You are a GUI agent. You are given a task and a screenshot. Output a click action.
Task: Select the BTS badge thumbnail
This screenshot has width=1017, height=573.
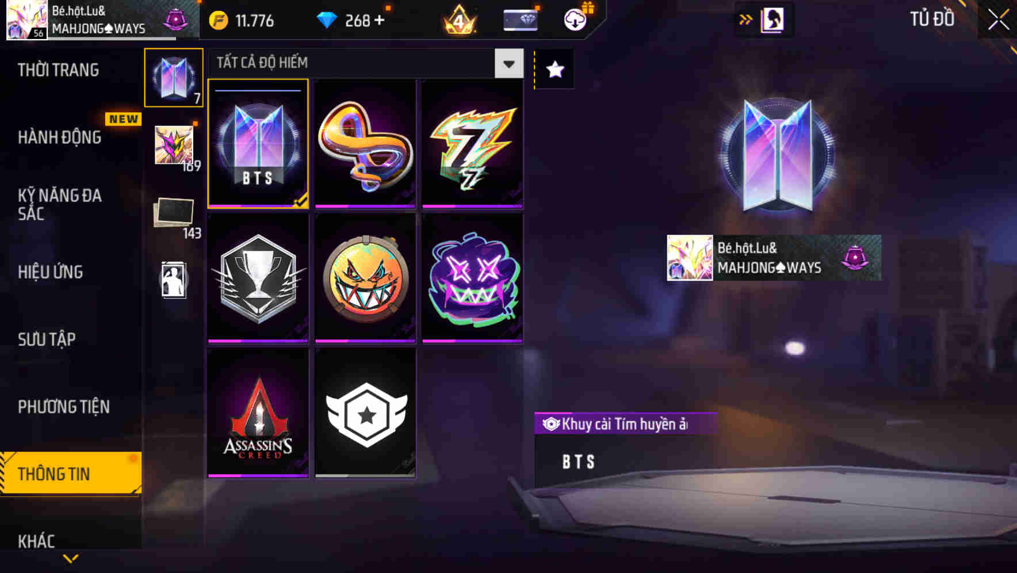[258, 144]
